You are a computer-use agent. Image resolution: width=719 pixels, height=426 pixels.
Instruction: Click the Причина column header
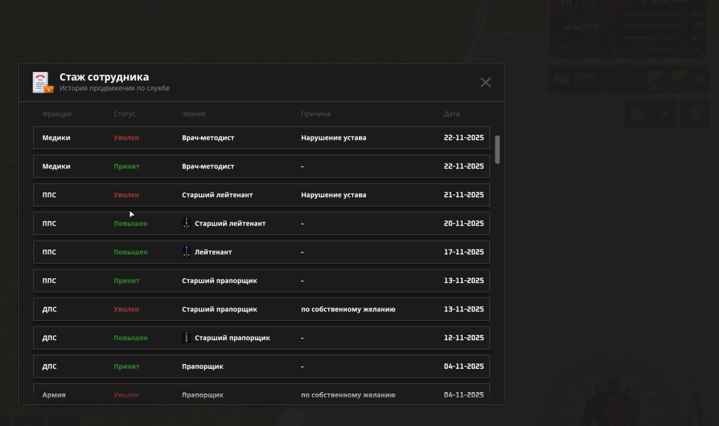click(316, 114)
